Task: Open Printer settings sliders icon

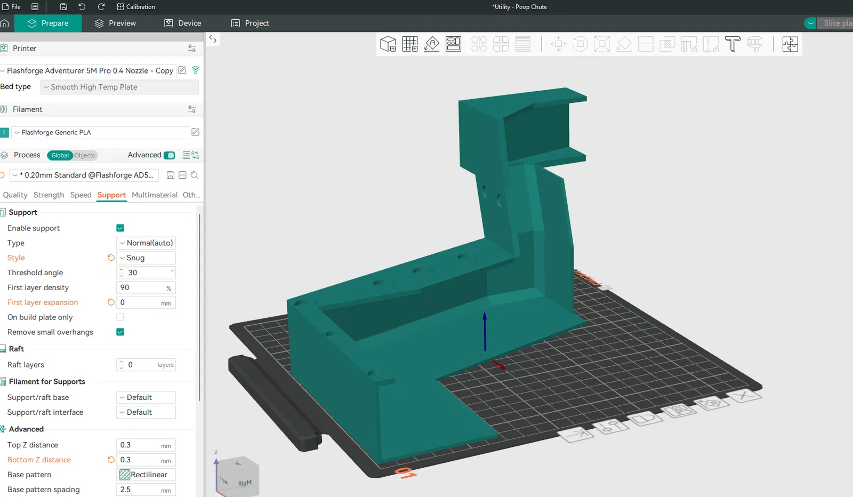Action: pyautogui.click(x=192, y=49)
